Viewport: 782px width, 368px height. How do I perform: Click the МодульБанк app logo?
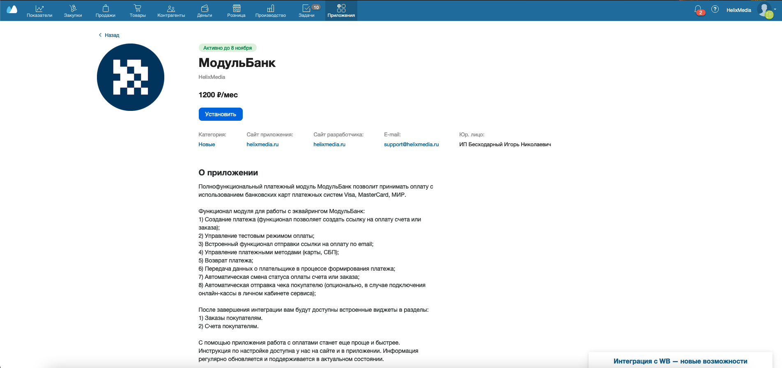(131, 77)
